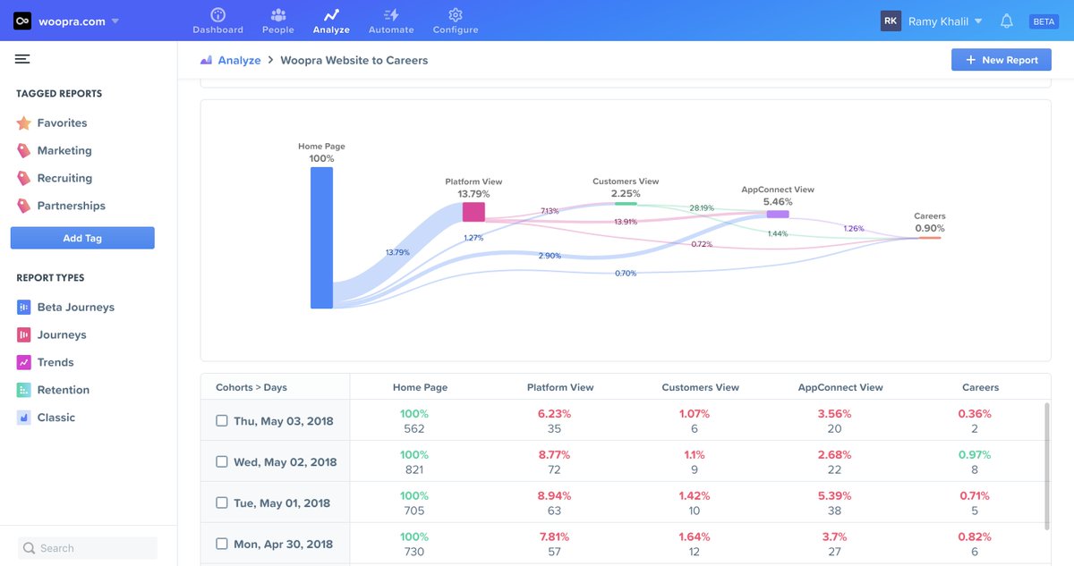Click the Careers column header
This screenshot has height=566, width=1074.
(980, 387)
